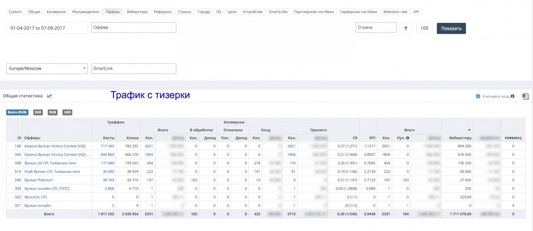Select the USD currency button

(67, 112)
